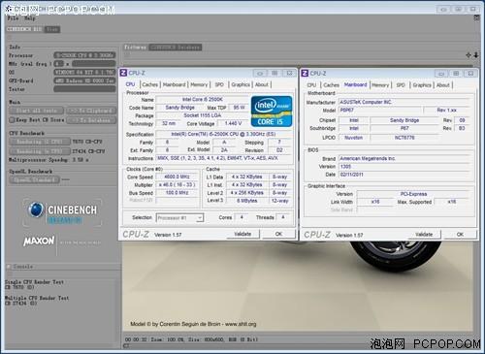The width and height of the screenshot is (485, 354).
Task: Close the Mainboard CPU-Z window
Action: 470,74
